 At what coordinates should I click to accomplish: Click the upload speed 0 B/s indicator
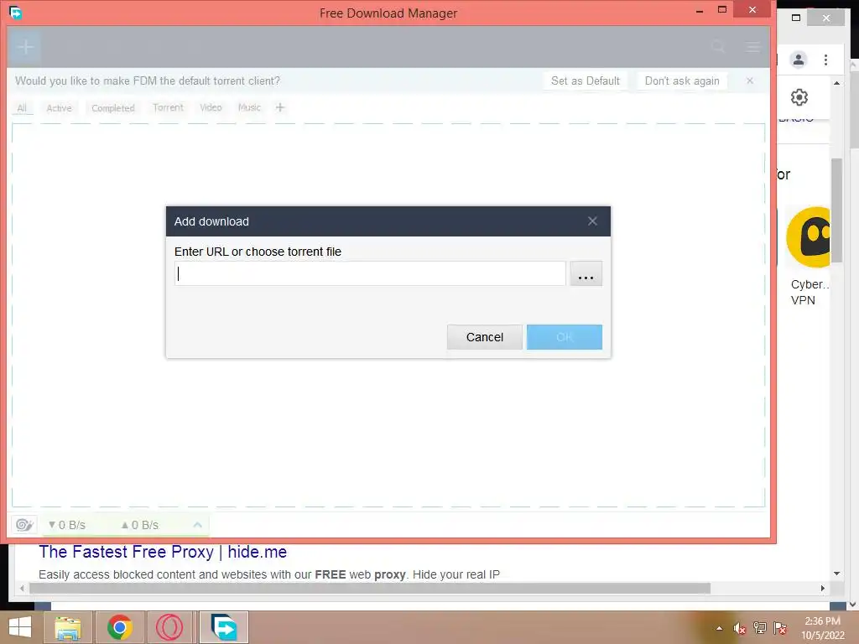[140, 525]
